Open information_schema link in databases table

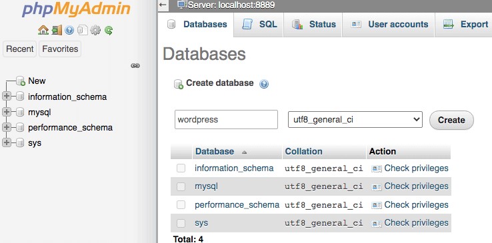point(234,168)
